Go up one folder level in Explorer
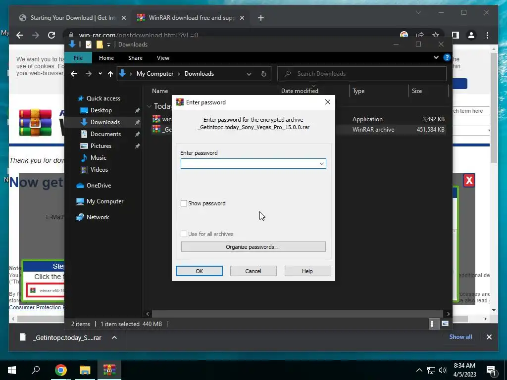 pyautogui.click(x=110, y=74)
